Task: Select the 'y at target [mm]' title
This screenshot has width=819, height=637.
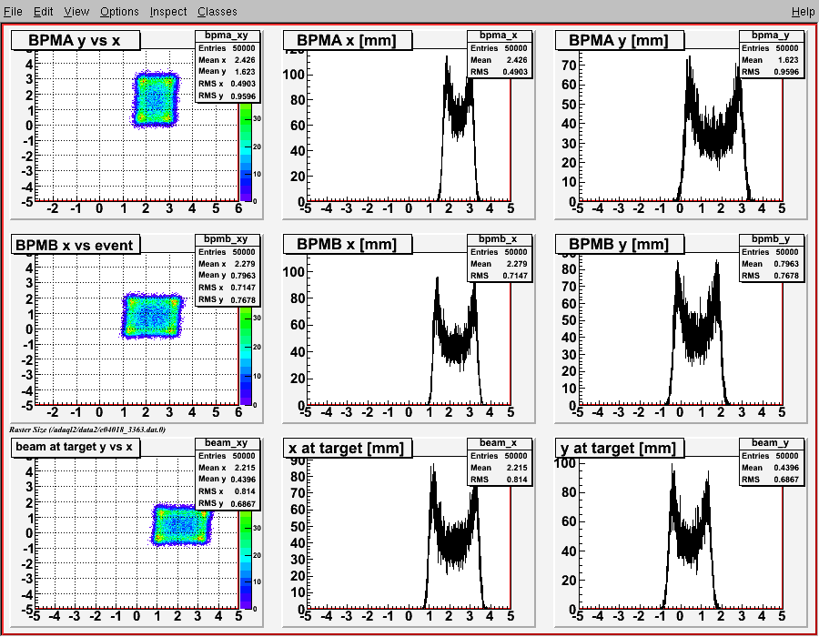Action: (x=619, y=448)
